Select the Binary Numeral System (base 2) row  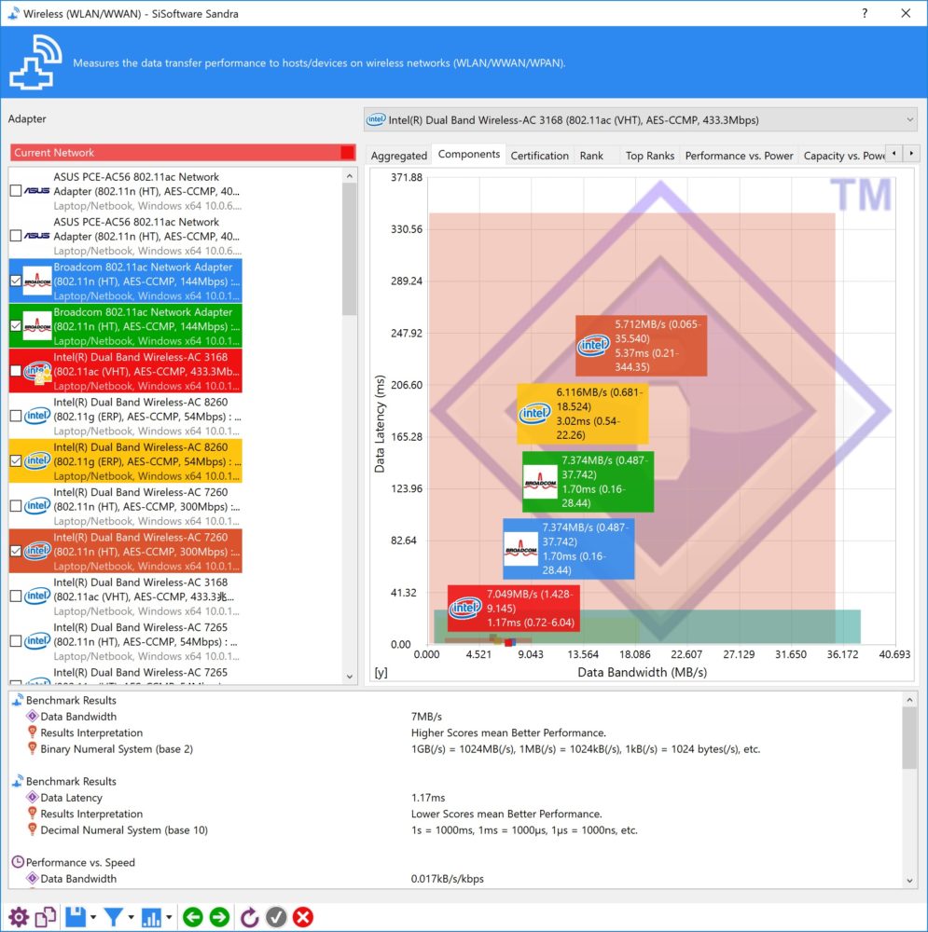tap(455, 749)
